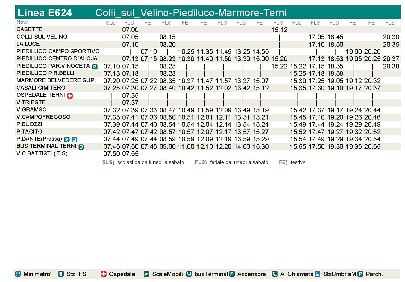The image size is (405, 282).
Task: Select the Linea E624 title text
Action: point(45,13)
